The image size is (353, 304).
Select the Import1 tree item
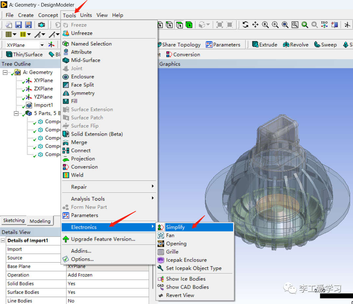tap(43, 105)
